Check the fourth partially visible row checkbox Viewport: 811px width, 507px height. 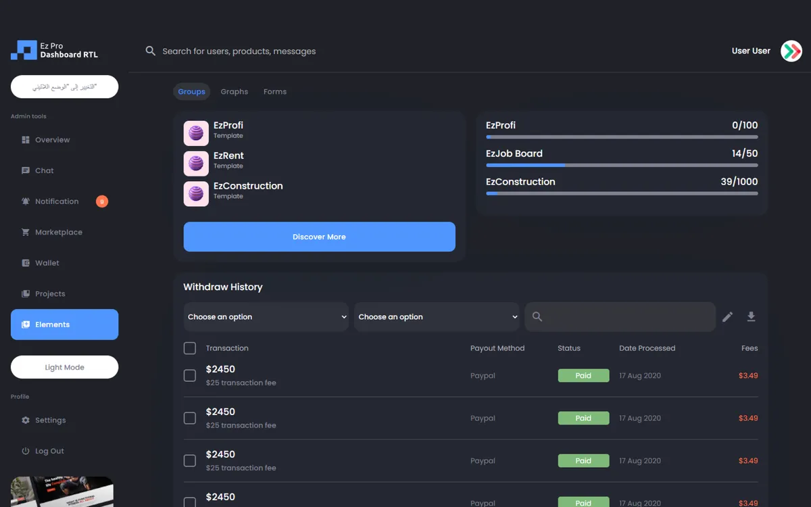point(190,502)
